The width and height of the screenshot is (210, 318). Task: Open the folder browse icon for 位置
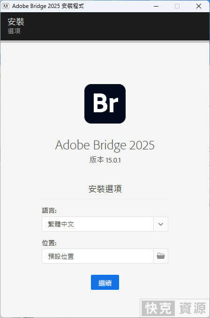coord(161,256)
